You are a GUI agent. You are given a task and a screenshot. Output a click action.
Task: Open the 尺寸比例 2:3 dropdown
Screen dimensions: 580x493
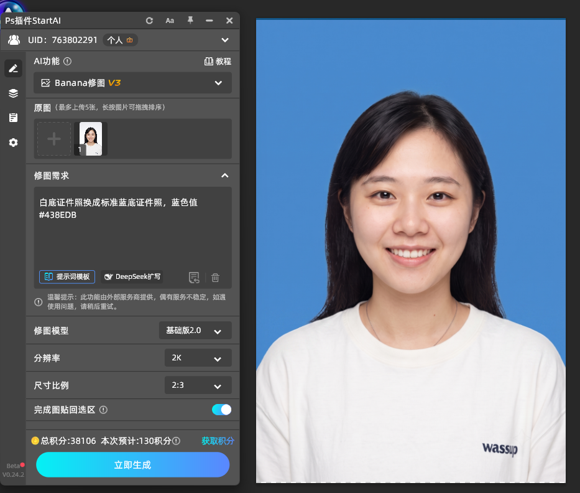[198, 385]
